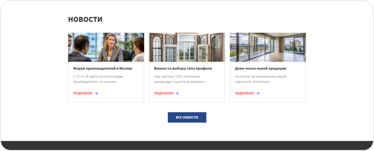Image resolution: width=374 pixels, height=151 pixels.
Task: Open the window profiles photo thumbnail
Action: point(187,47)
